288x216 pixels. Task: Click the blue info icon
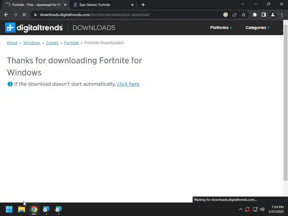tap(10, 84)
